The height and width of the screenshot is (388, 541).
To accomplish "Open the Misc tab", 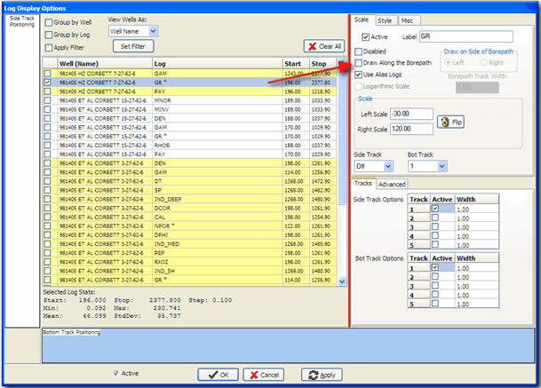I will 409,20.
